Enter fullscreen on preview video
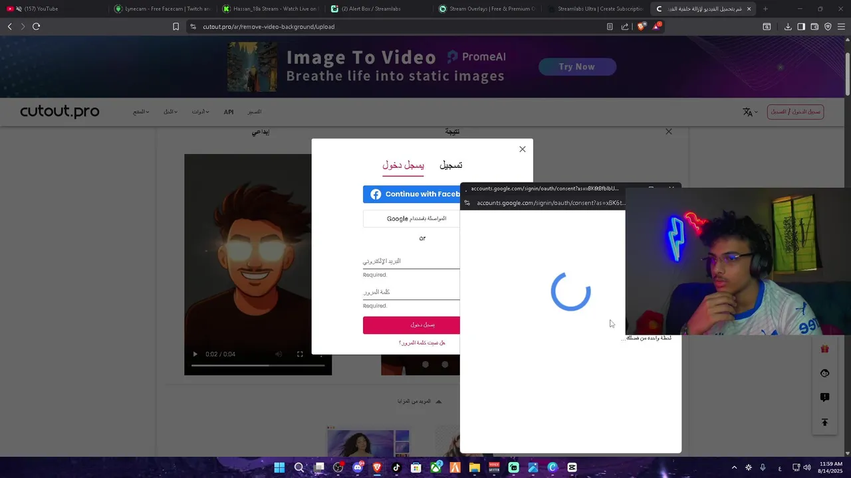This screenshot has height=478, width=851. coord(300,355)
